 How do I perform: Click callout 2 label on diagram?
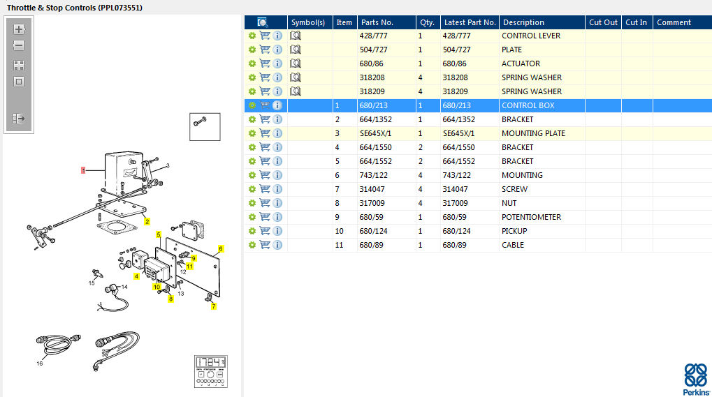point(147,222)
